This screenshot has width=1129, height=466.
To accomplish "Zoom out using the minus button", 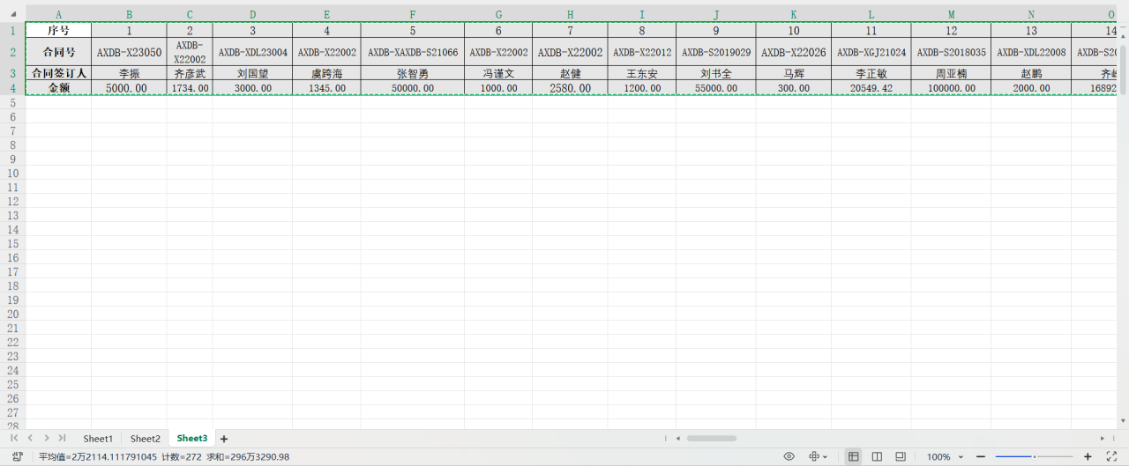I will click(x=981, y=456).
